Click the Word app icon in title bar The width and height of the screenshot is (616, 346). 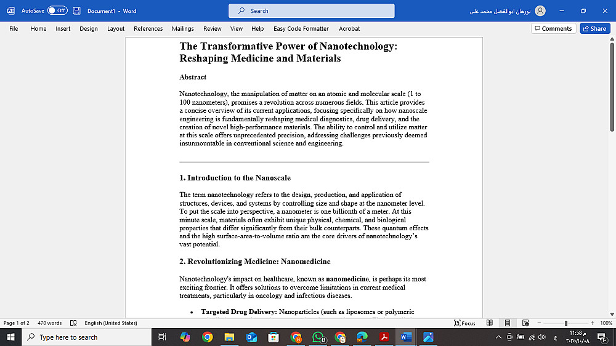[x=10, y=11]
